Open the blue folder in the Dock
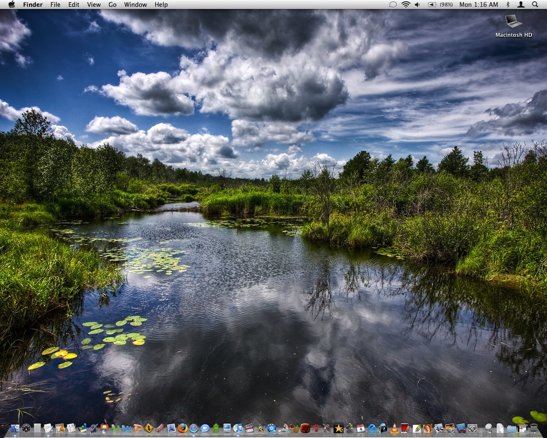Image resolution: width=547 pixels, height=438 pixels. (512, 428)
